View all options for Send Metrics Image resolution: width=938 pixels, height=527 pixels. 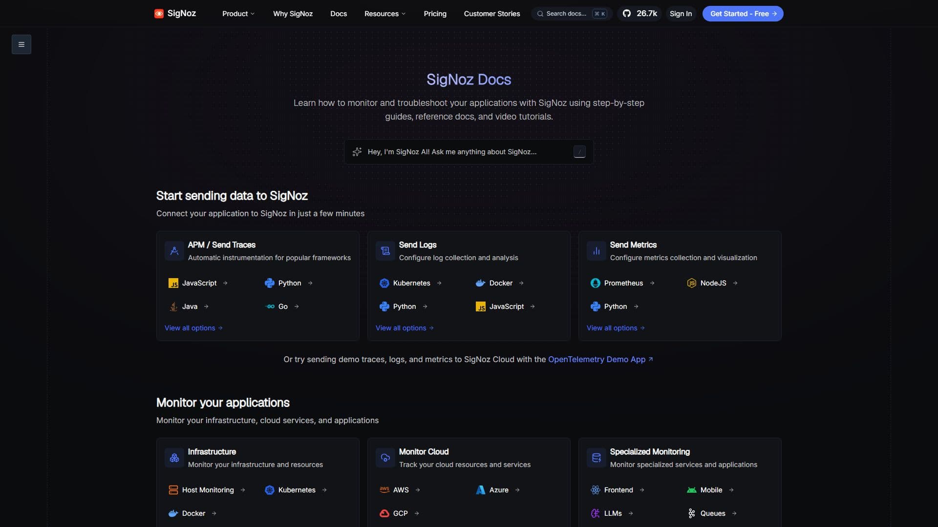tap(616, 328)
